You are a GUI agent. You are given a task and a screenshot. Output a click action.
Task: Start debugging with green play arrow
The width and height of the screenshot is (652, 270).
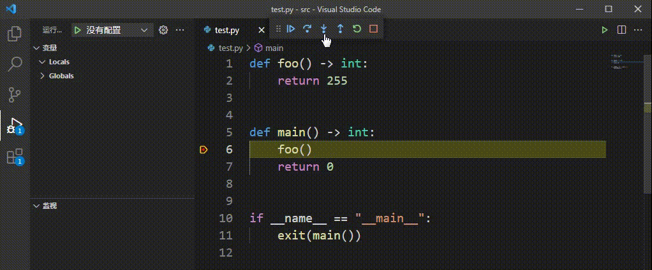[77, 30]
